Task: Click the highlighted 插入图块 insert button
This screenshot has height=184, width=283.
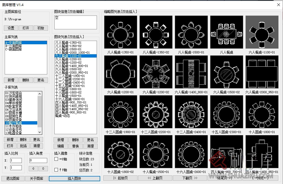Action: [x=74, y=178]
